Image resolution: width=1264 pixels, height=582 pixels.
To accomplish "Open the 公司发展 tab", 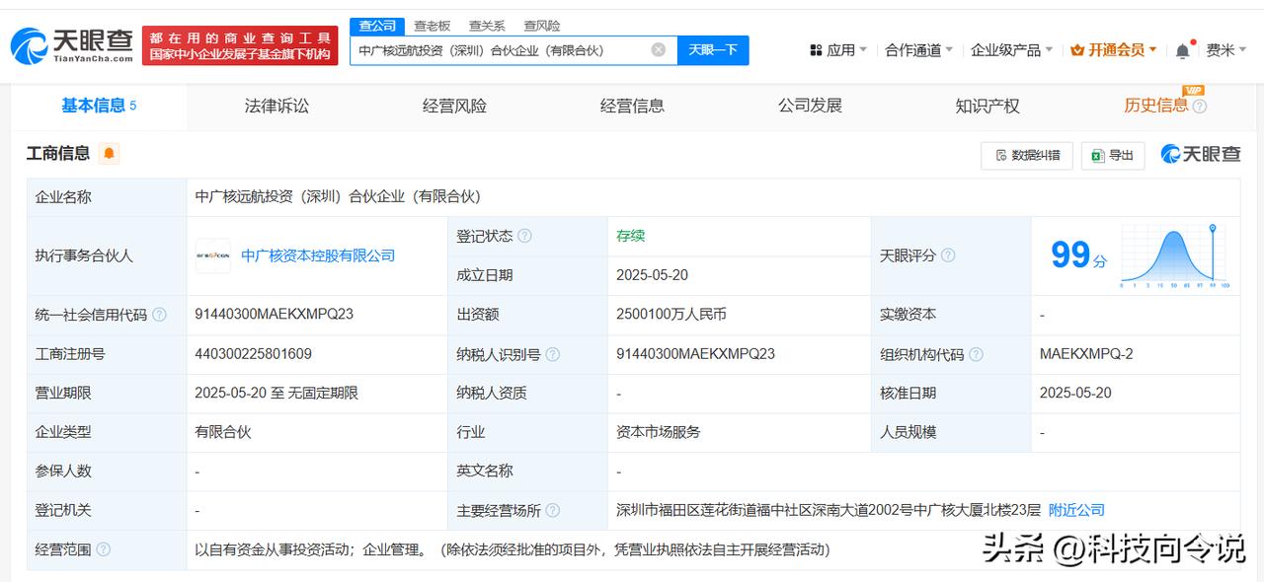I will [810, 106].
